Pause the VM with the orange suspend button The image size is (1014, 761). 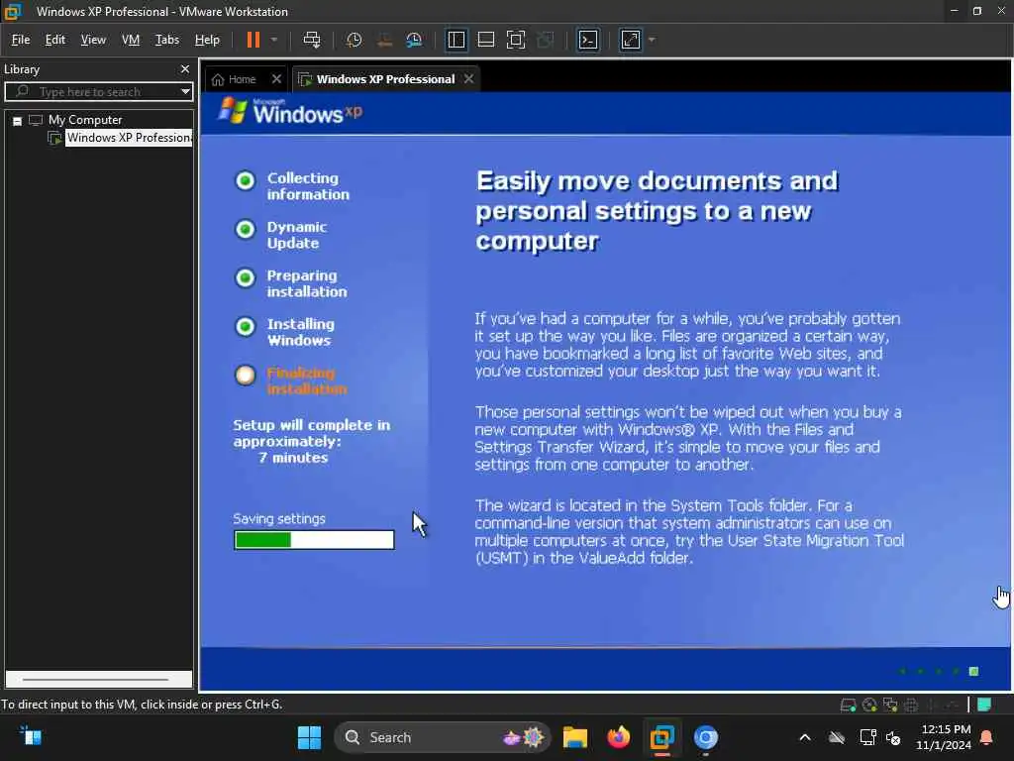coord(253,40)
